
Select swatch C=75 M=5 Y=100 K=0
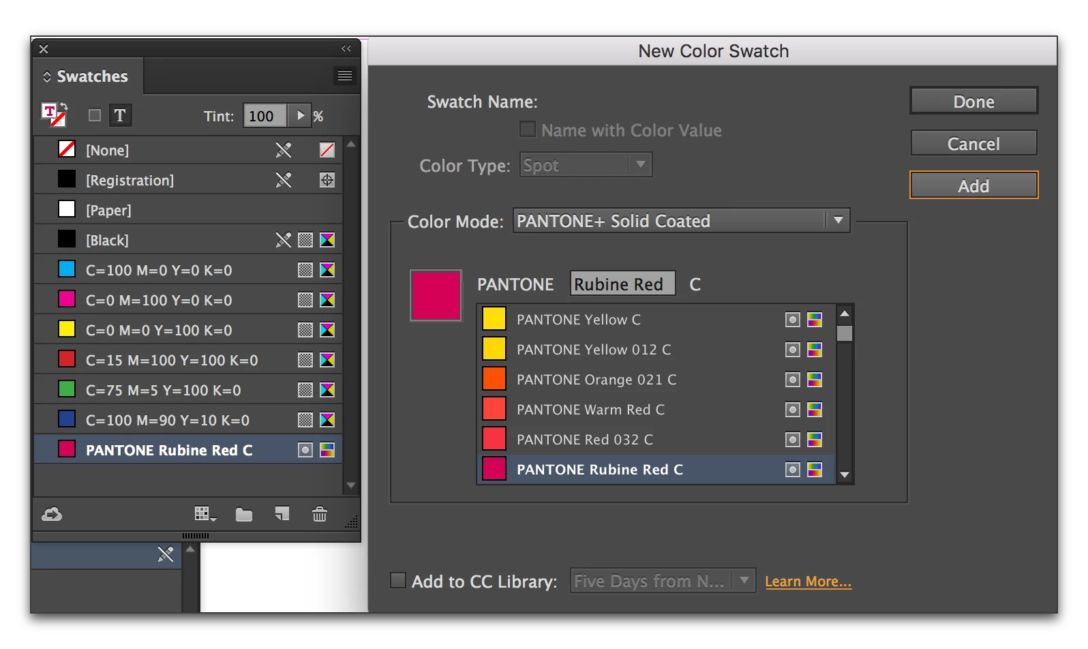188,390
